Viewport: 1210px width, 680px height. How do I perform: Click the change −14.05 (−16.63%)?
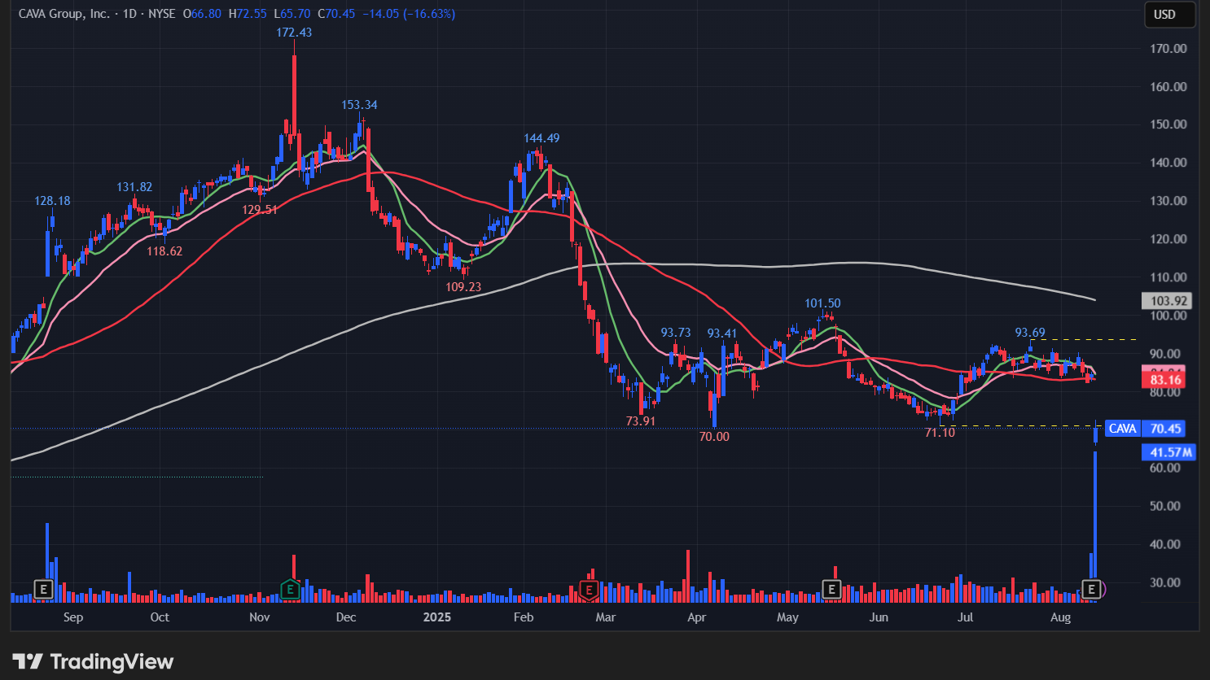tap(409, 14)
